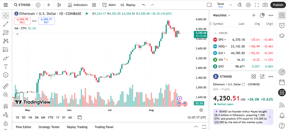Toggle the magnet snap mode
Screen dimensions: 287x130
6,106
